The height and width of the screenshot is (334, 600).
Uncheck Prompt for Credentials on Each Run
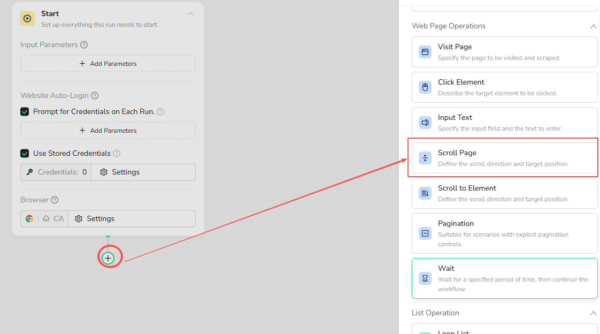tap(25, 112)
